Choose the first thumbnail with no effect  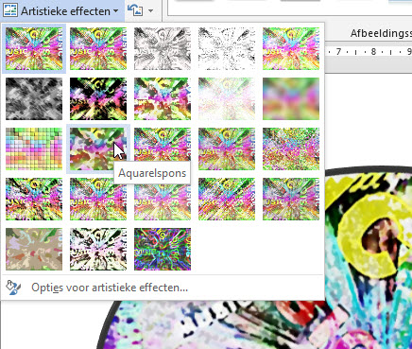point(34,48)
